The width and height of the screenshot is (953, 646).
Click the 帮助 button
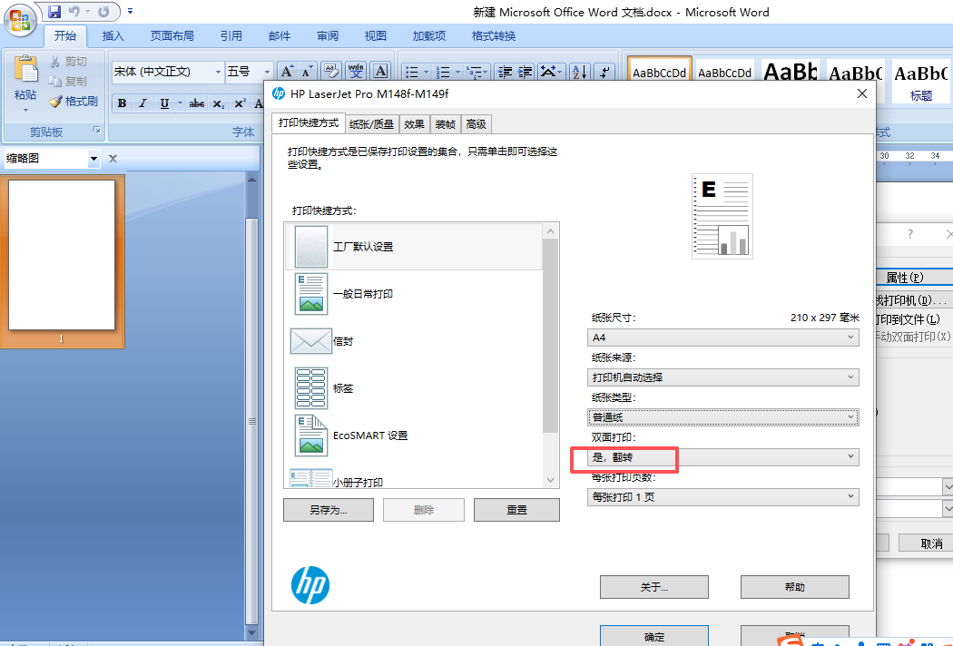coord(794,587)
